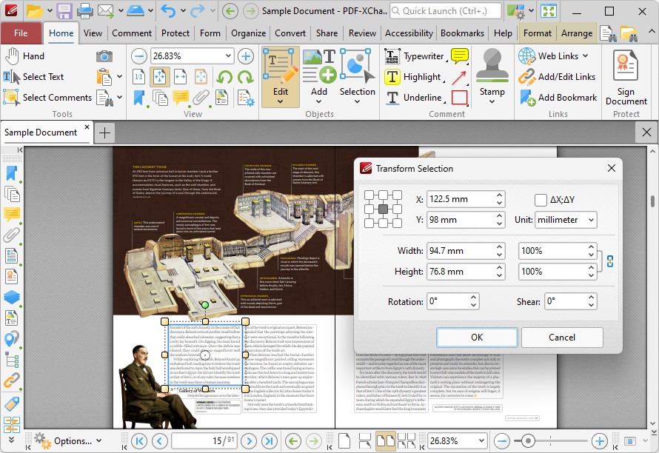Toggle Actual Size 1:1 zoom
659x453 pixels.
pyautogui.click(x=139, y=77)
